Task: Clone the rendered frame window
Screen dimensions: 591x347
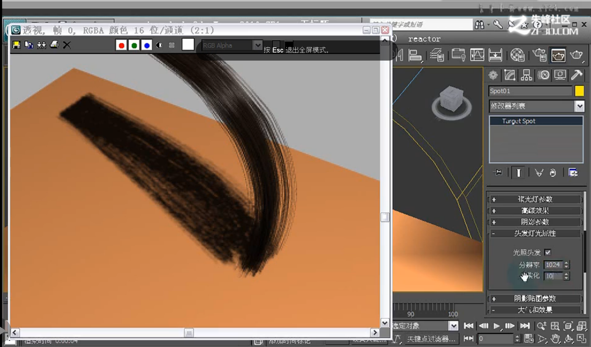Action: 41,45
